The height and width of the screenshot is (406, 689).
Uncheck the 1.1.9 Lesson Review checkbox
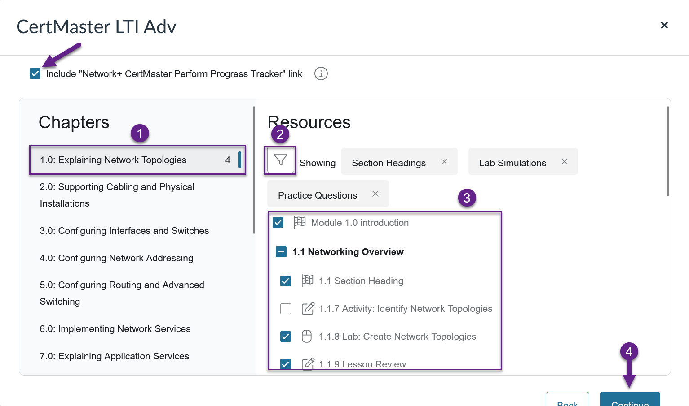click(x=286, y=364)
